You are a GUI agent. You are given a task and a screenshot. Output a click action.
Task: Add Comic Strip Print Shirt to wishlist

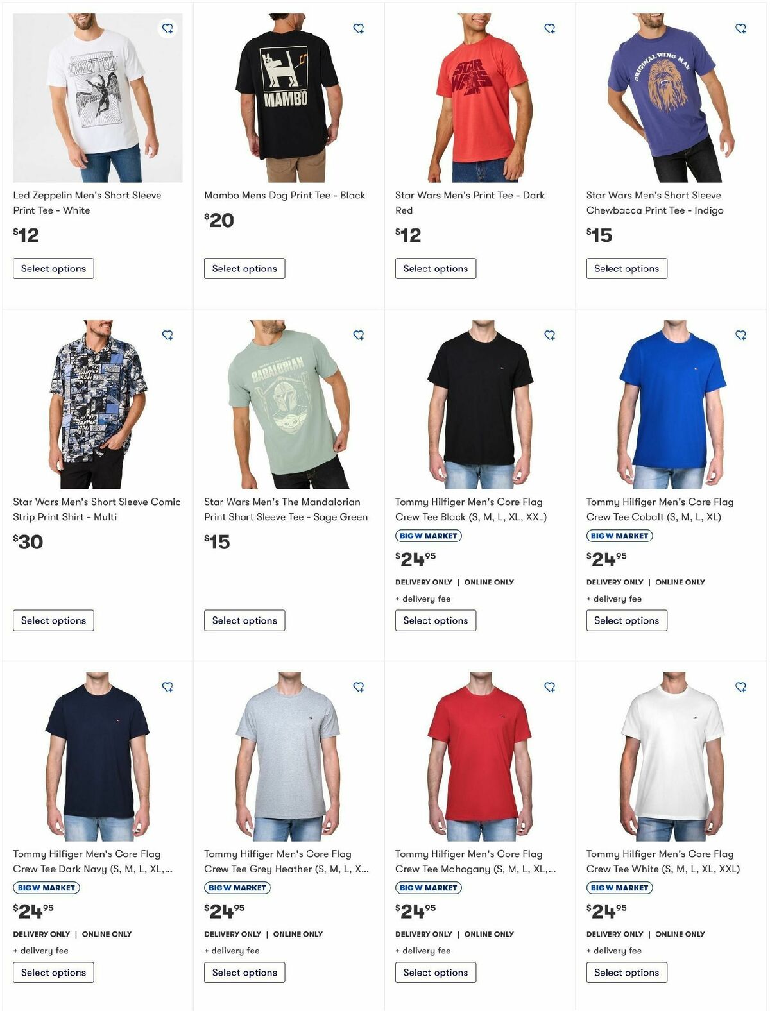point(167,335)
